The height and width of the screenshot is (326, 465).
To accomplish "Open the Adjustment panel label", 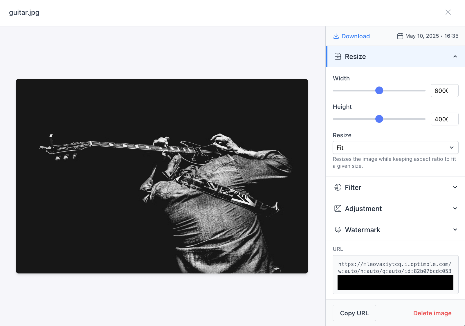I will tap(363, 209).
